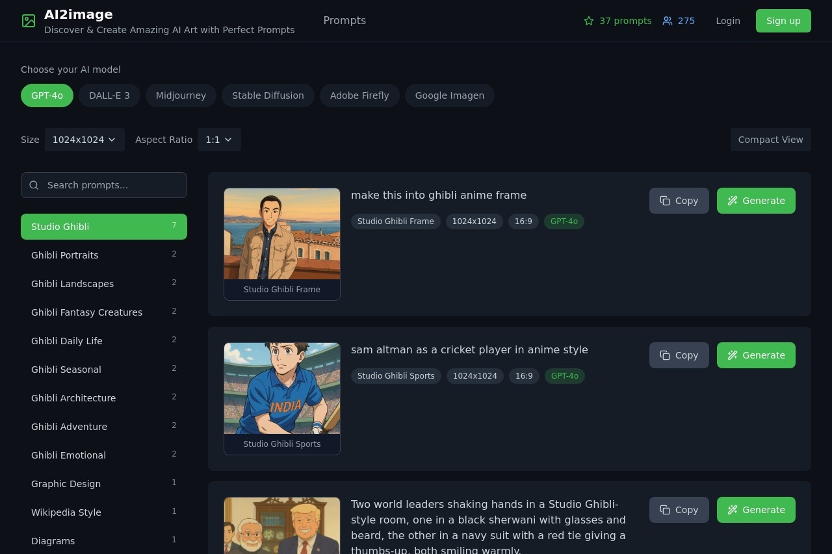Open the two world leaders thumbnail image
Screen dimensions: 832x554
tap(282, 525)
